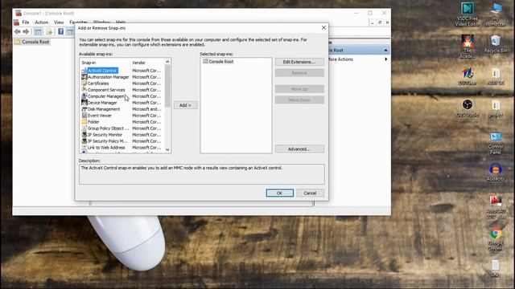Click the Group Policy Object snap-in icon
The height and width of the screenshot is (289, 515).
pyautogui.click(x=84, y=128)
